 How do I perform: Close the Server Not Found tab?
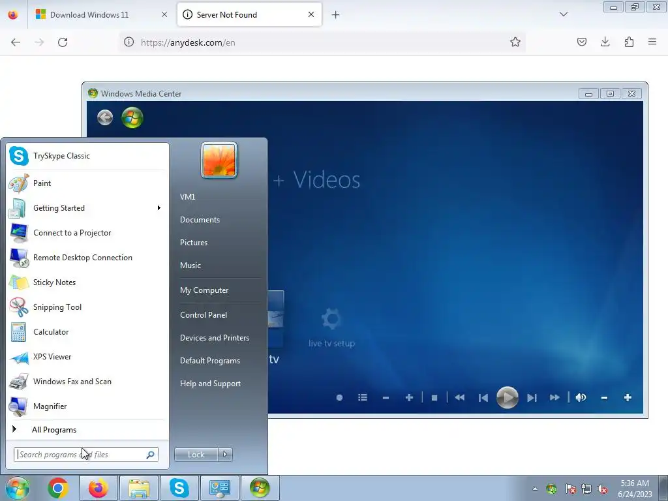311,14
